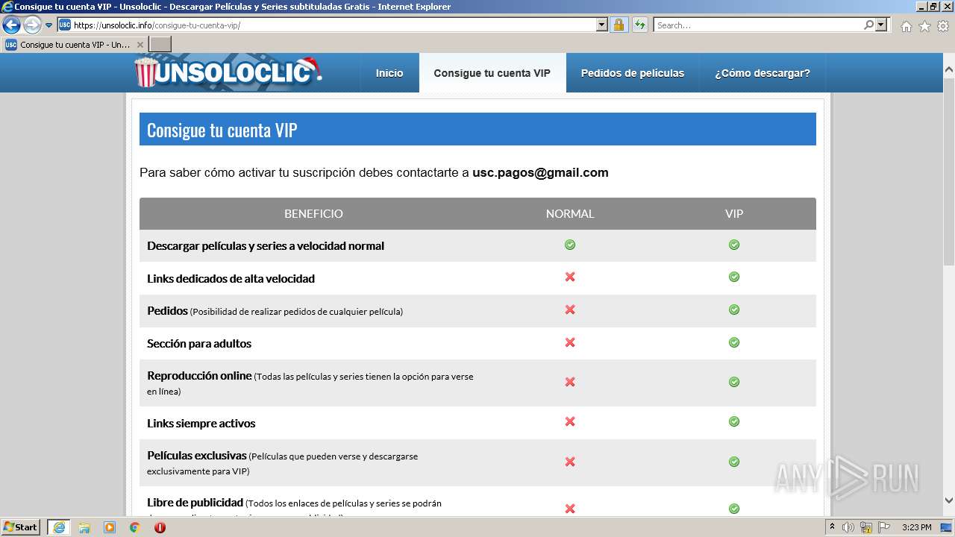Click VIP checkmark for 'Links siempre activos'
This screenshot has height=537, width=955.
(734, 421)
